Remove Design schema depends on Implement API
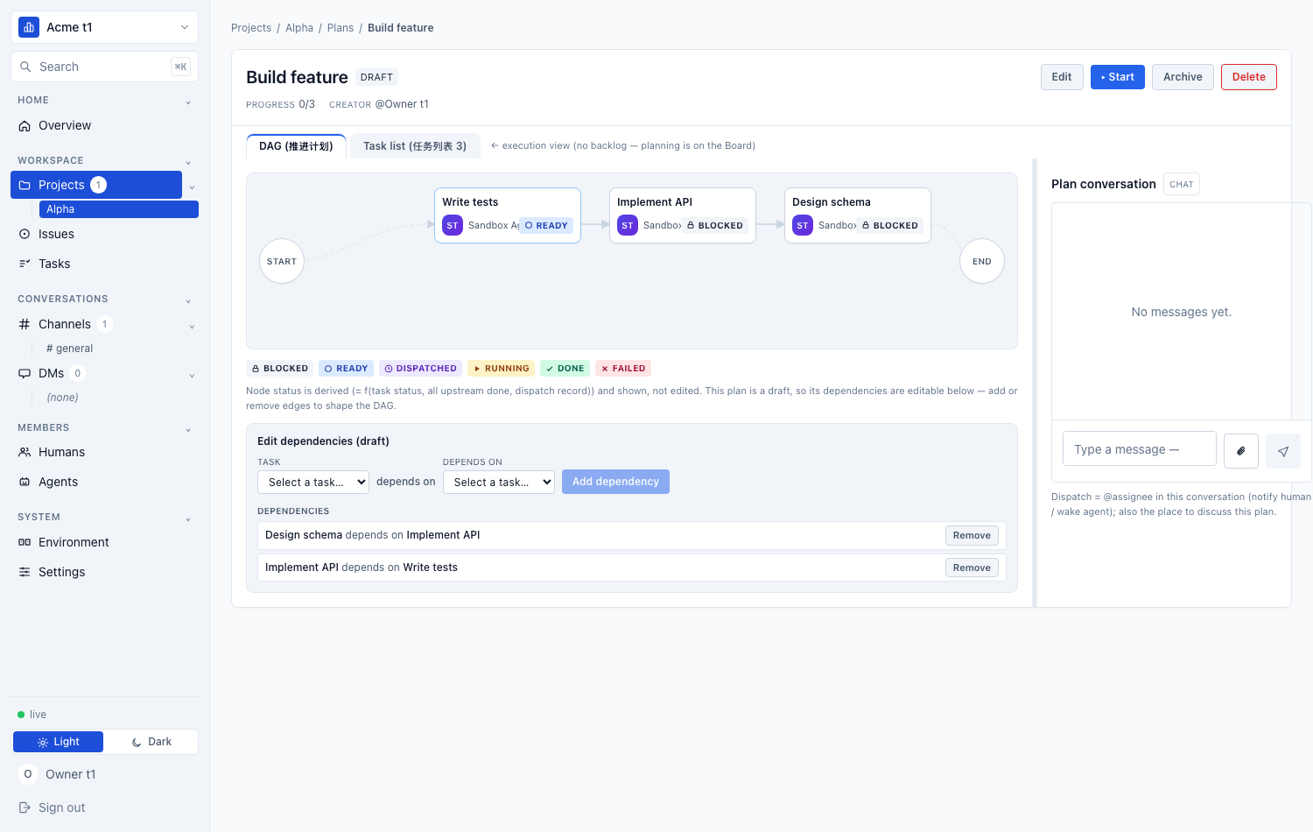The width and height of the screenshot is (1313, 832). coord(972,535)
